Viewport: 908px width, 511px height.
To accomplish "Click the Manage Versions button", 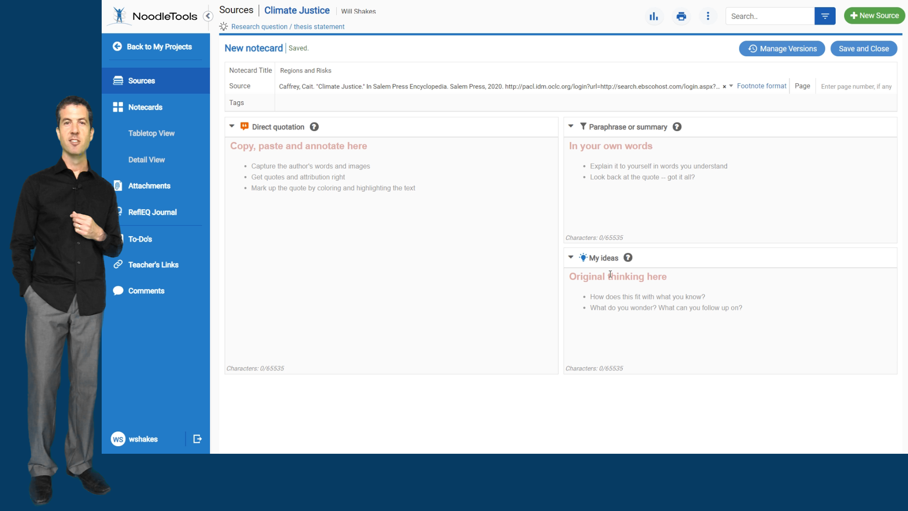I will click(x=782, y=49).
